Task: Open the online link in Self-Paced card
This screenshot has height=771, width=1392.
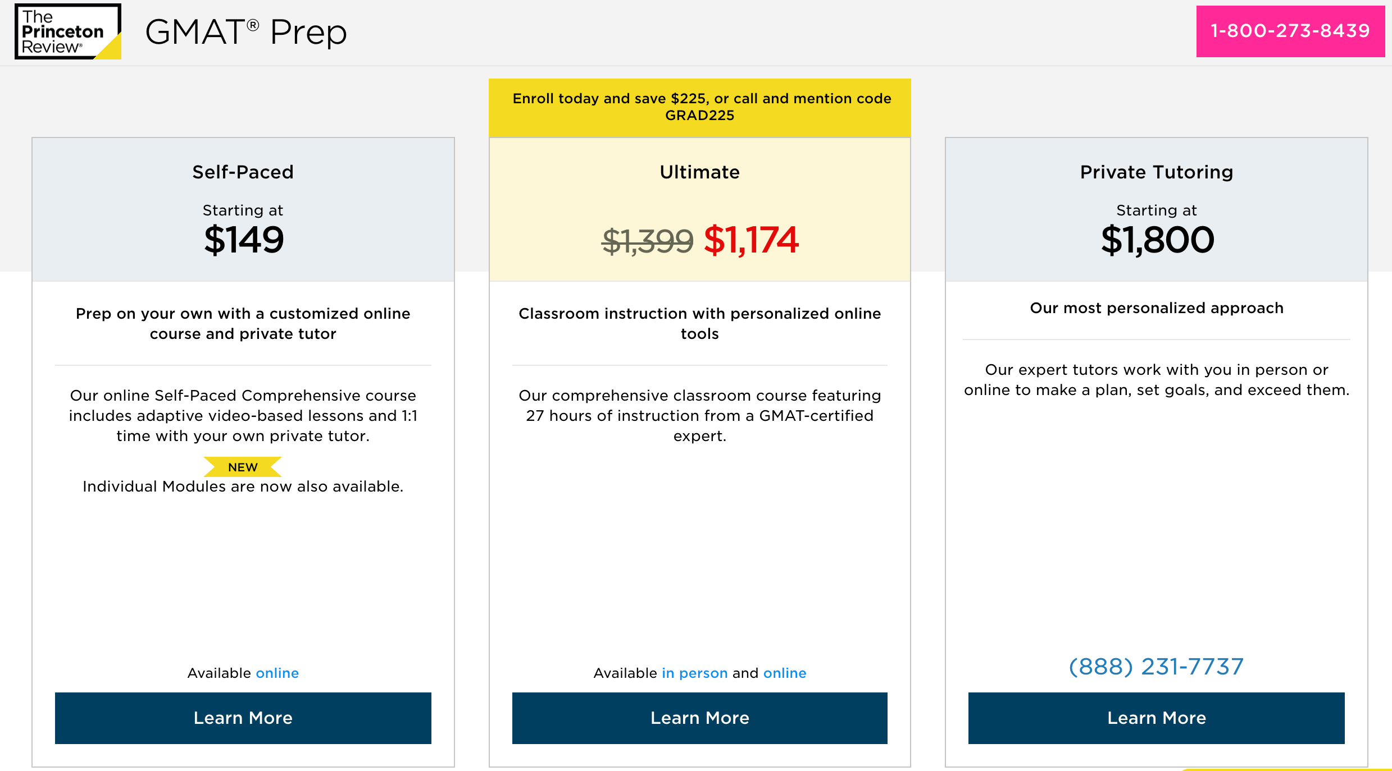Action: (x=277, y=673)
